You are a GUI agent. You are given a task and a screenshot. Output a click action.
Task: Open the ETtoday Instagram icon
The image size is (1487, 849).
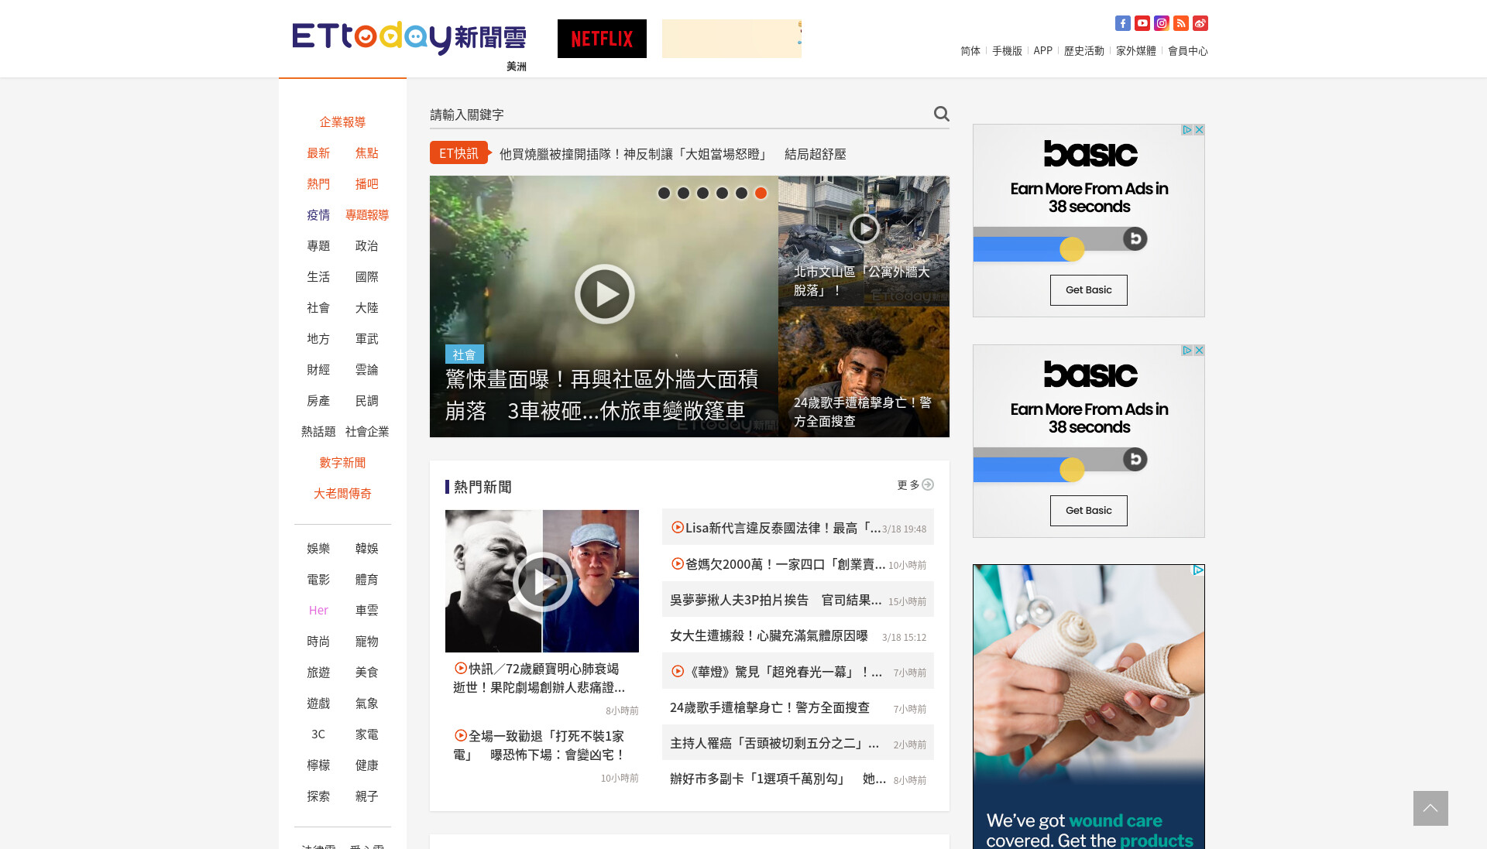pyautogui.click(x=1161, y=23)
